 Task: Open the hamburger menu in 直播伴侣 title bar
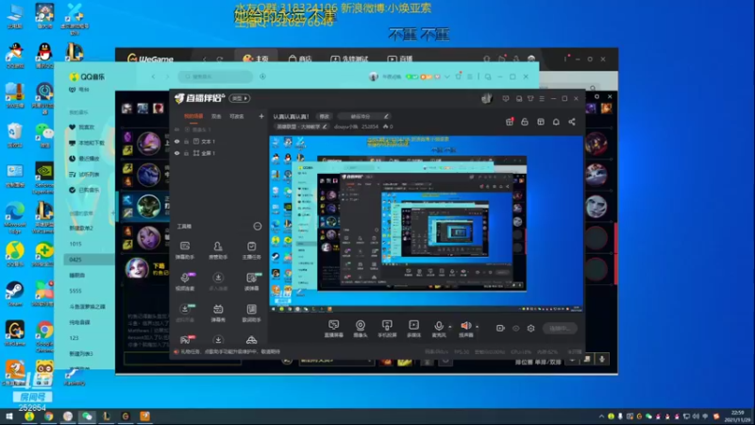pos(542,99)
